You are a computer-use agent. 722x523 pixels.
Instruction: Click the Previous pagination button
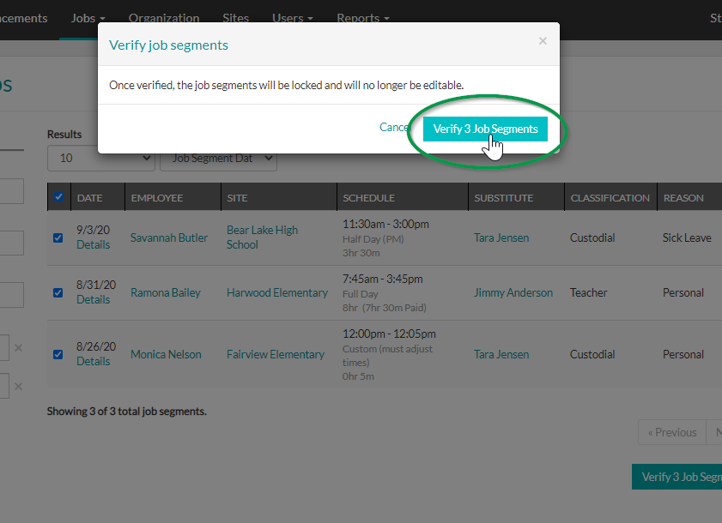671,432
